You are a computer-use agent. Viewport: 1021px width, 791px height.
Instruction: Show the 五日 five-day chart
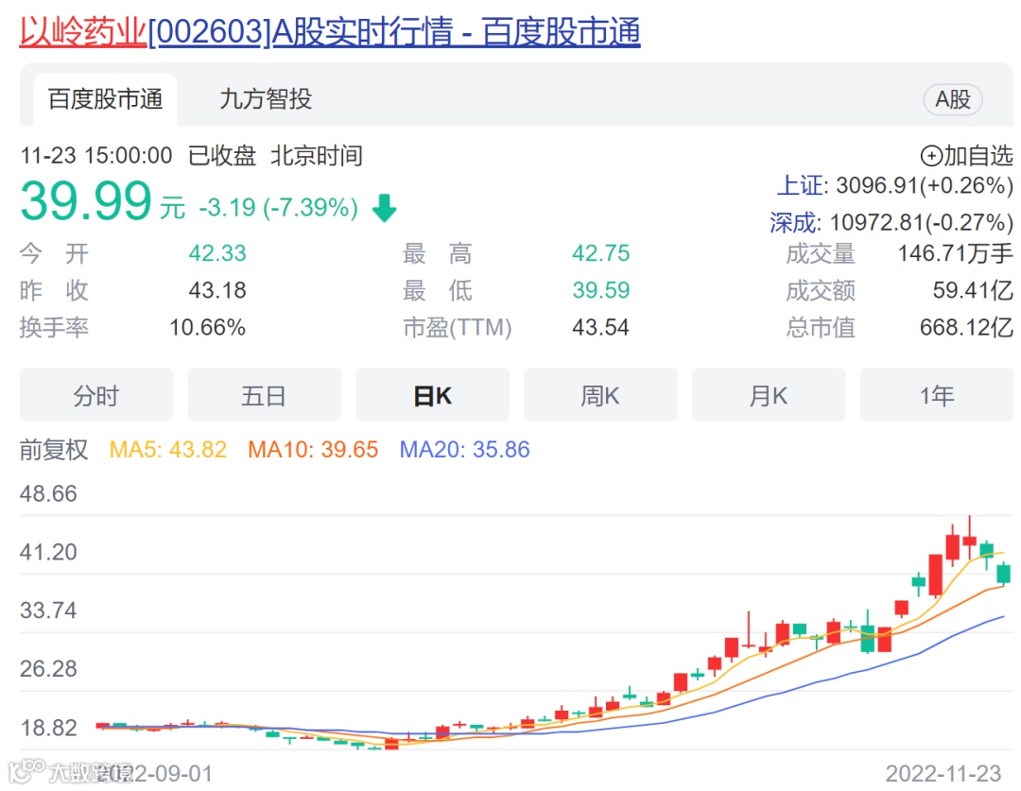point(265,394)
